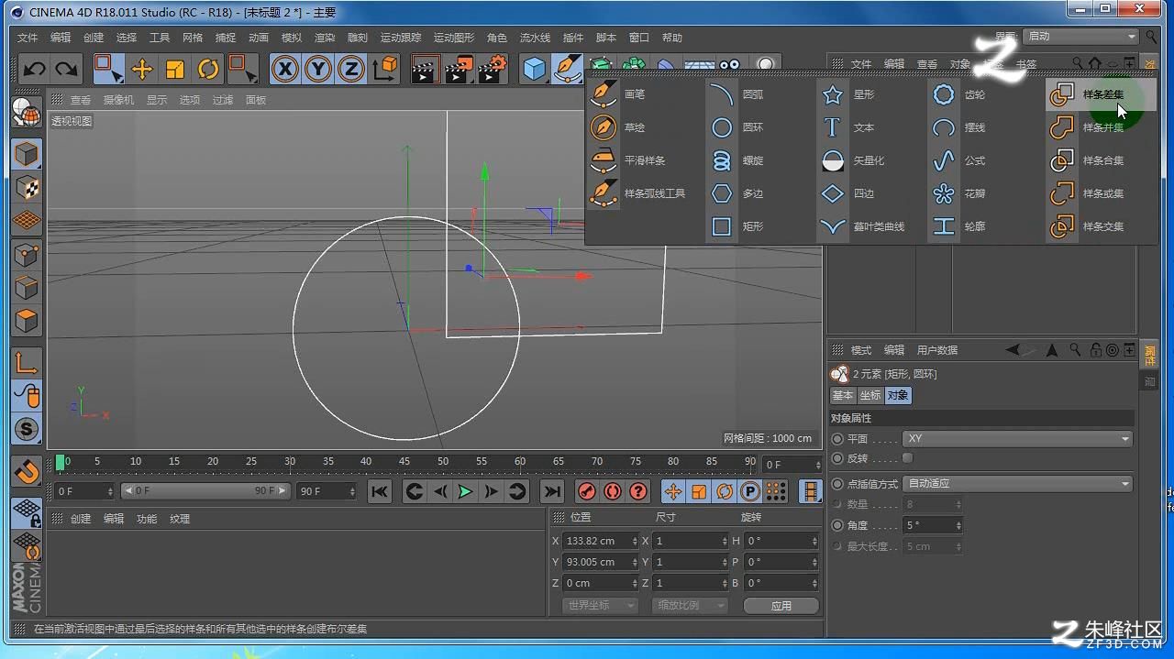Switch to the 基本 attributes tab
Image resolution: width=1174 pixels, height=659 pixels.
click(x=843, y=395)
